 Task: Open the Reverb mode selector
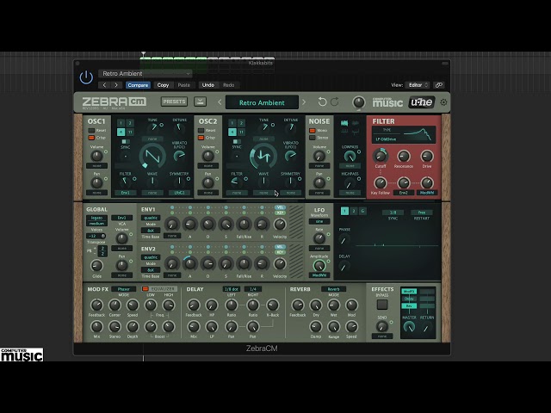(x=333, y=289)
